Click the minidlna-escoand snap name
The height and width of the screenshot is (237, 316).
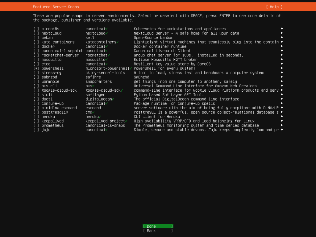[x=59, y=108]
